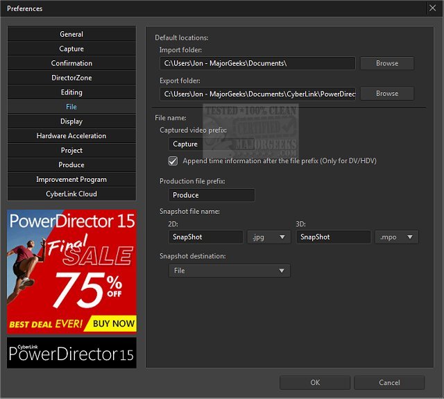This screenshot has height=399, width=444.
Task: Open Hardware Acceleration settings
Action: click(x=71, y=136)
